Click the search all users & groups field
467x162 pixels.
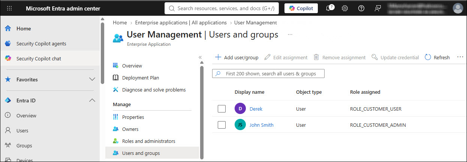(268, 73)
